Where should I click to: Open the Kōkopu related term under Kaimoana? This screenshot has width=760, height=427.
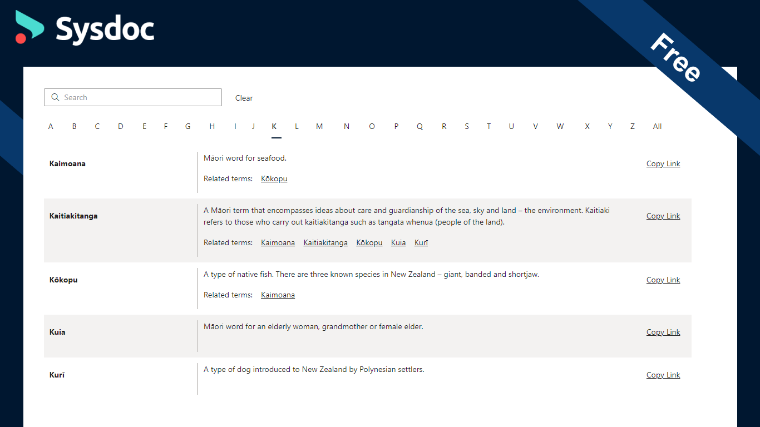(274, 178)
